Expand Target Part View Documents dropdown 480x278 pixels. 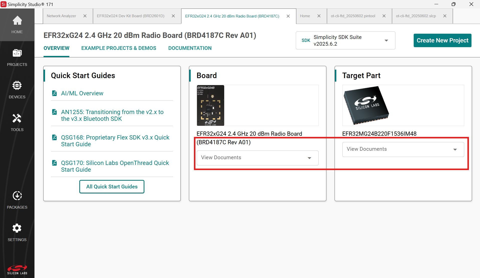point(403,149)
